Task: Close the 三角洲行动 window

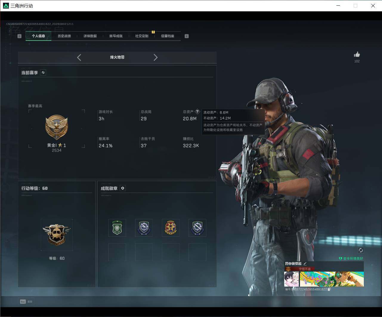Action: [x=373, y=6]
